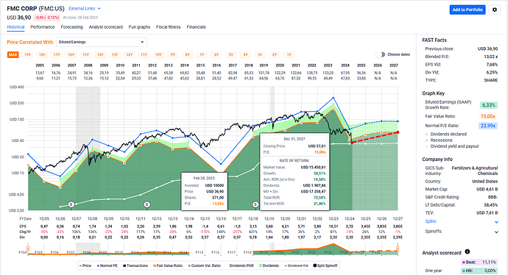Image resolution: width=508 pixels, height=275 pixels.
Task: Open the Forecasting tab
Action: [71, 27]
